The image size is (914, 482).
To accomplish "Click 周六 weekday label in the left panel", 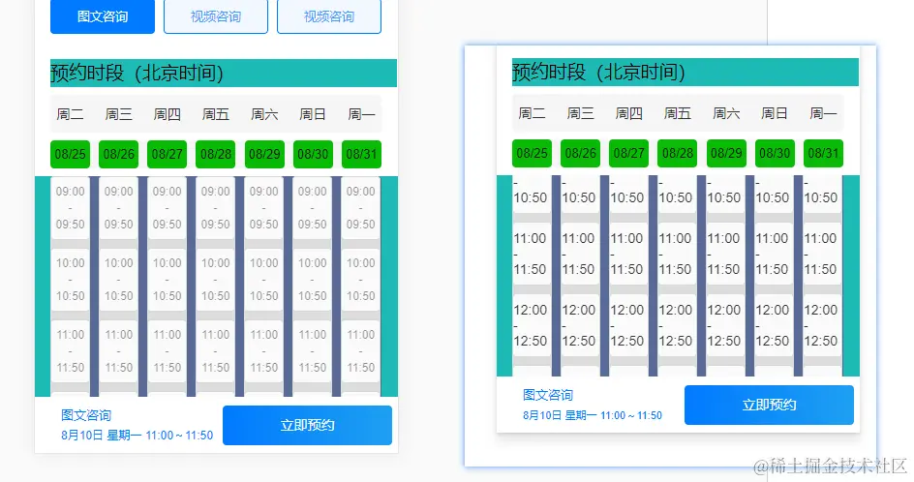I will pyautogui.click(x=264, y=114).
